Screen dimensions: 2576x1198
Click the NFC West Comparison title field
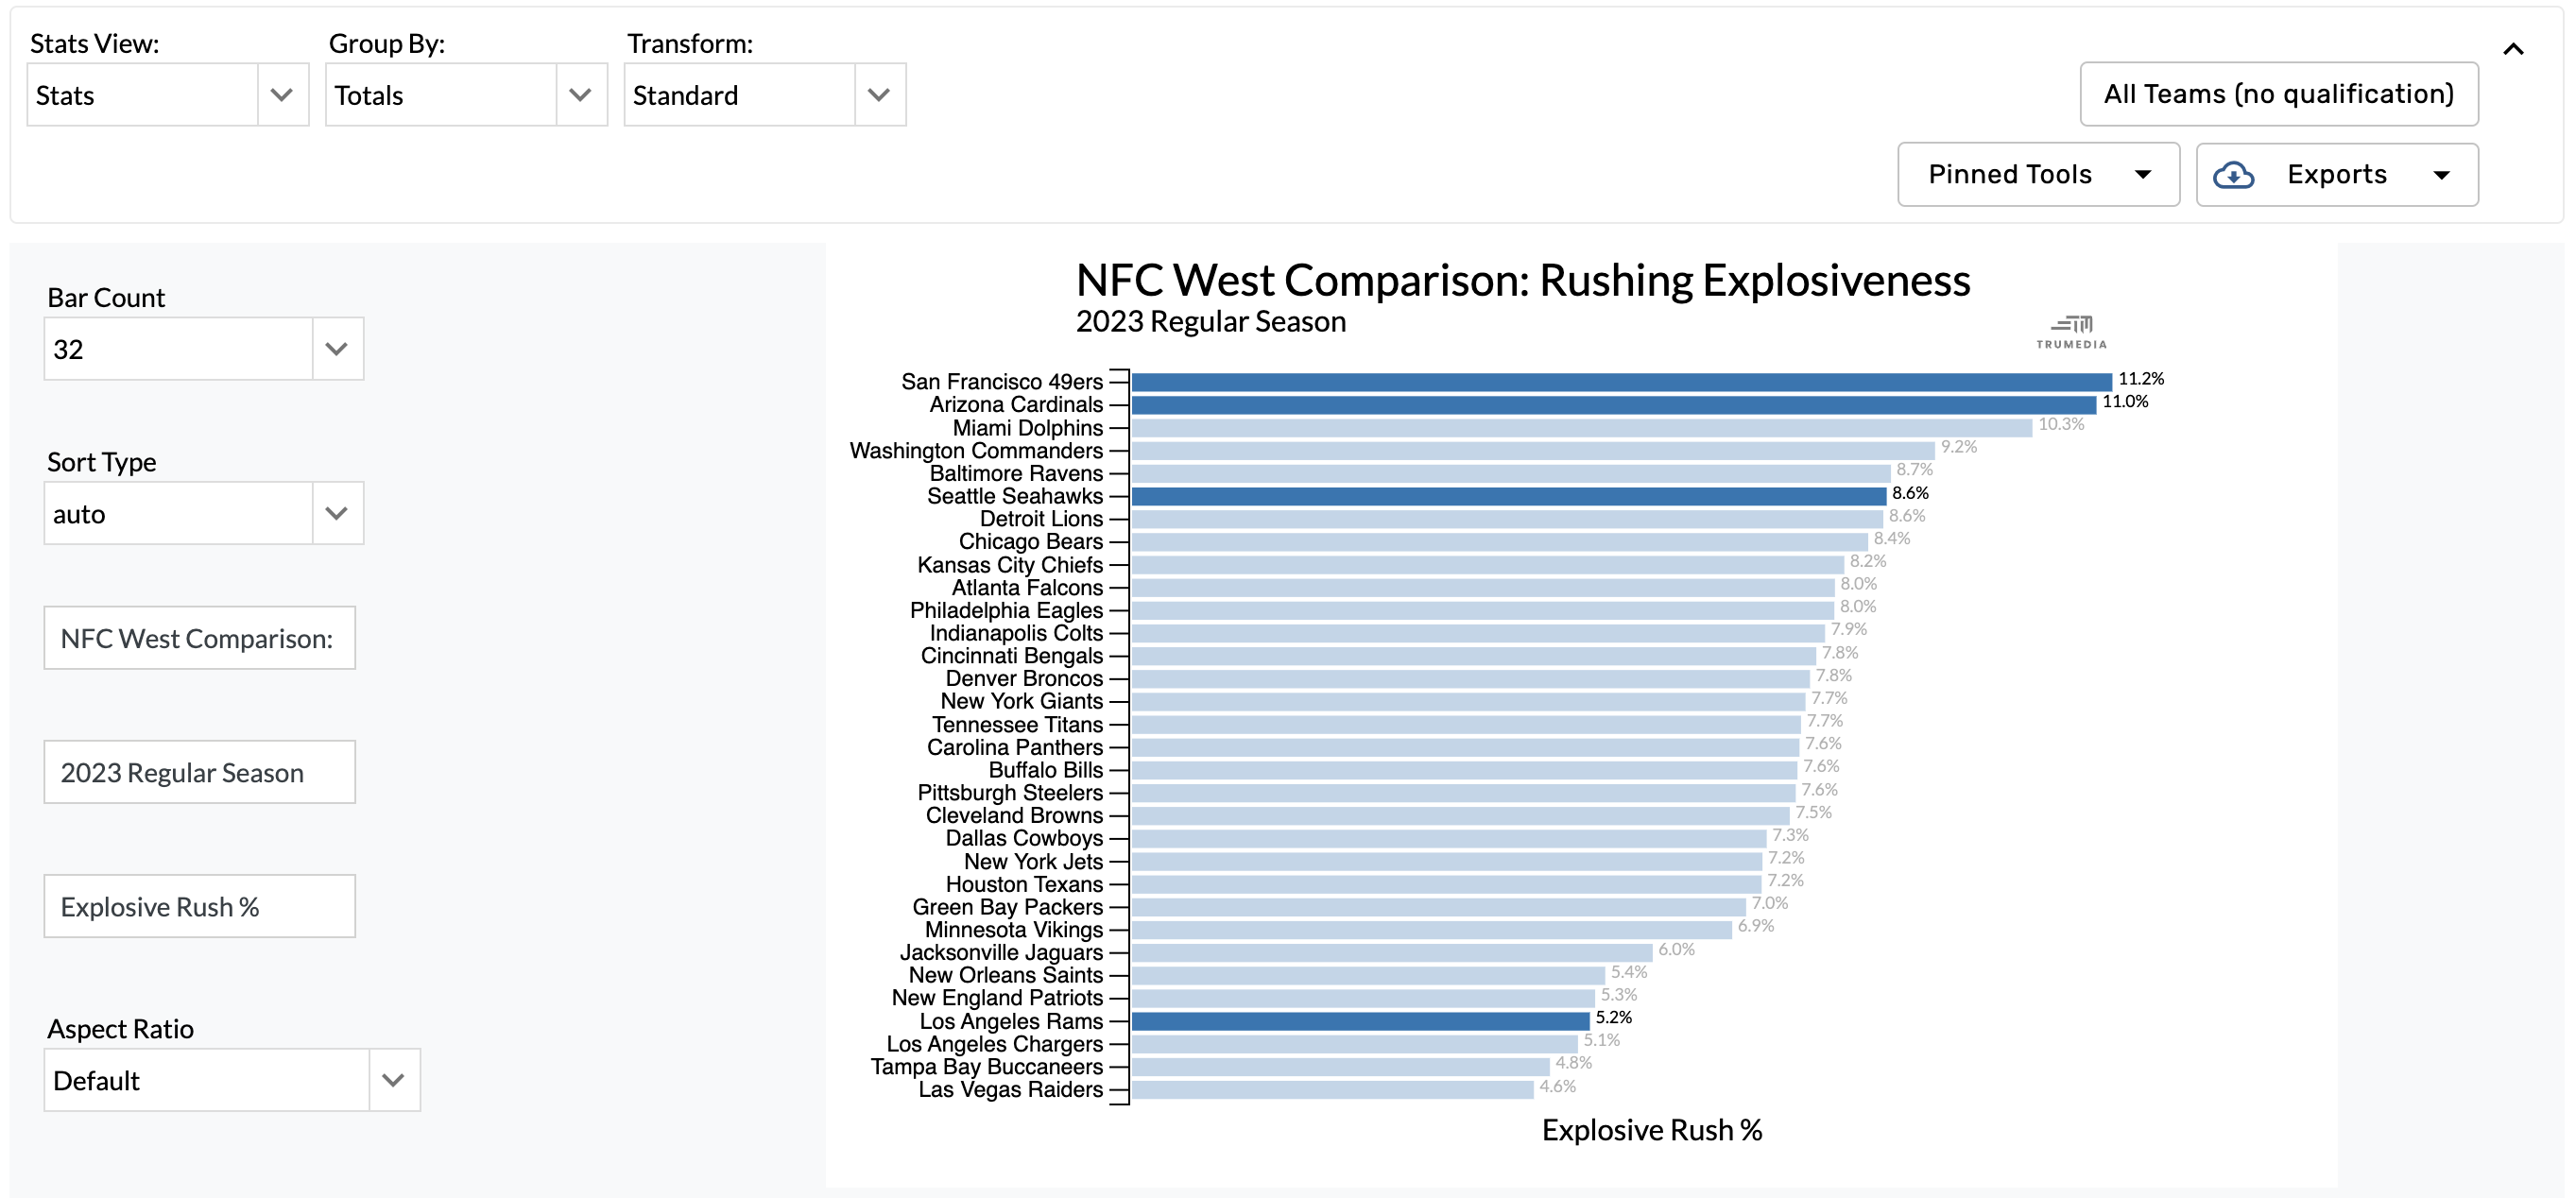point(199,637)
